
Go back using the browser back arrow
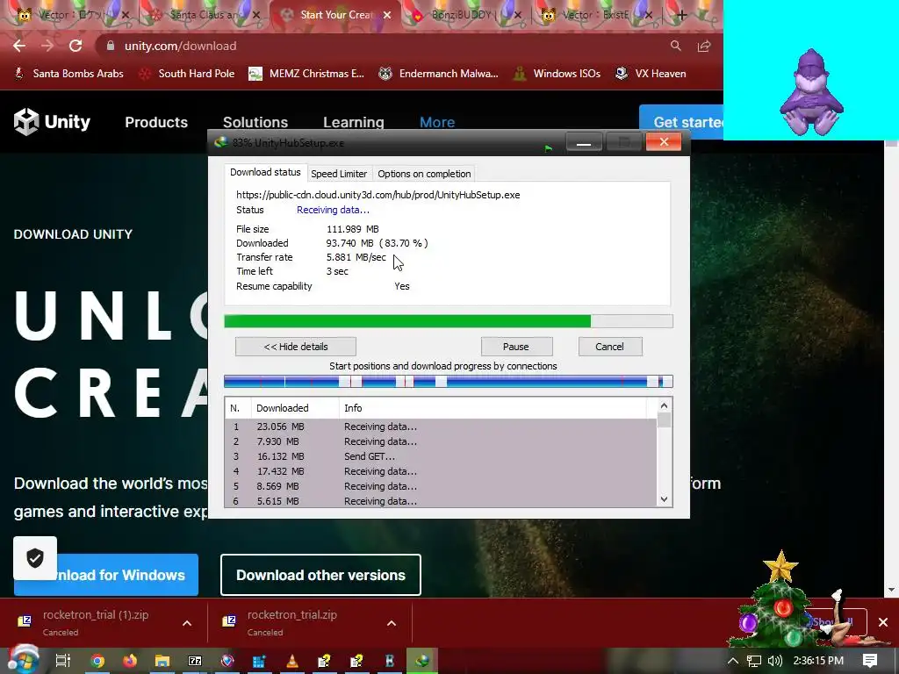[19, 46]
